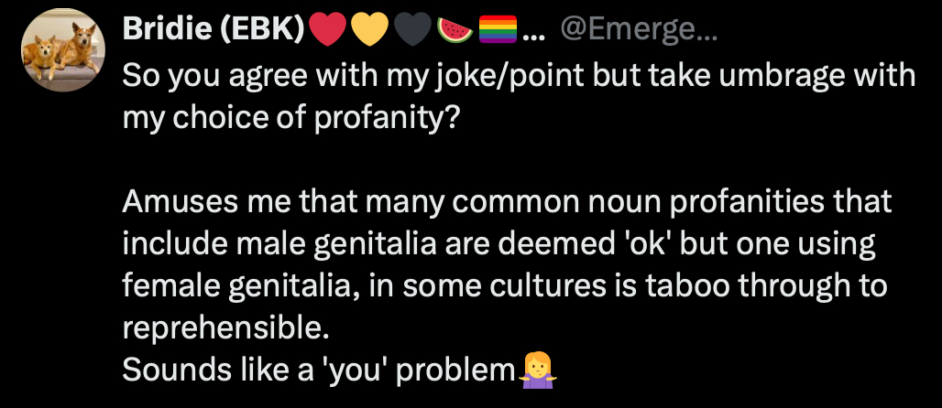Click the rainbow pride flag emoji

[498, 33]
